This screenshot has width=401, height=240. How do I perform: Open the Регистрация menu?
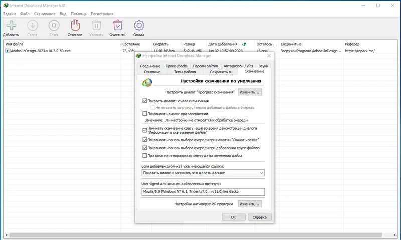pyautogui.click(x=102, y=14)
